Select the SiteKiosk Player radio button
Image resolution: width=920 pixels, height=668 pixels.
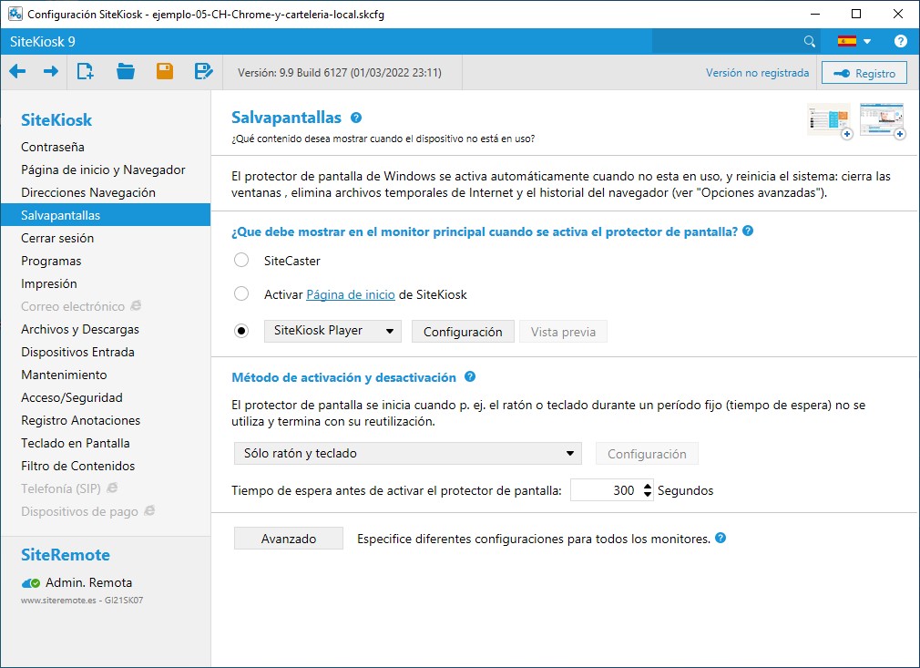tap(241, 332)
